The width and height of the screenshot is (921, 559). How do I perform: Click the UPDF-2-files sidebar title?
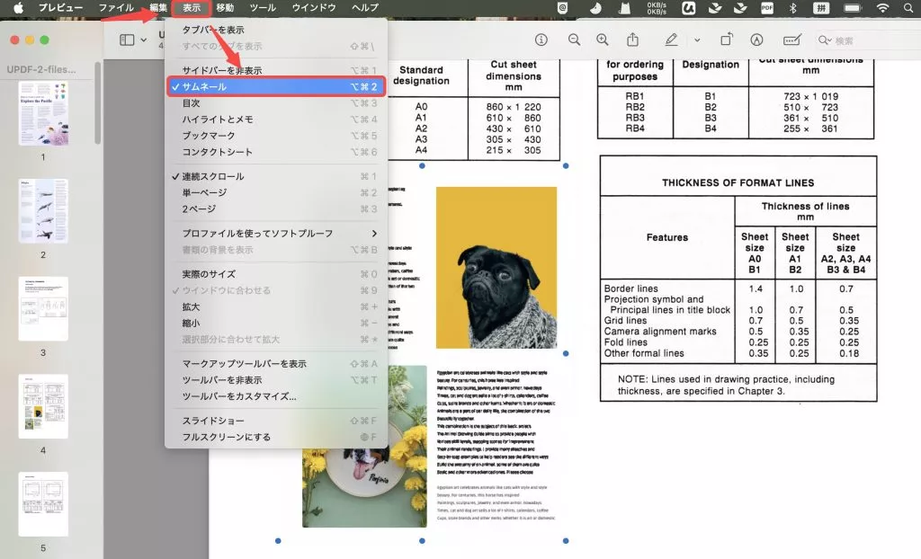point(41,69)
